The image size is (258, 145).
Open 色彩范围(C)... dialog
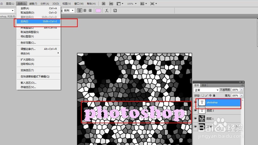(x=38, y=43)
